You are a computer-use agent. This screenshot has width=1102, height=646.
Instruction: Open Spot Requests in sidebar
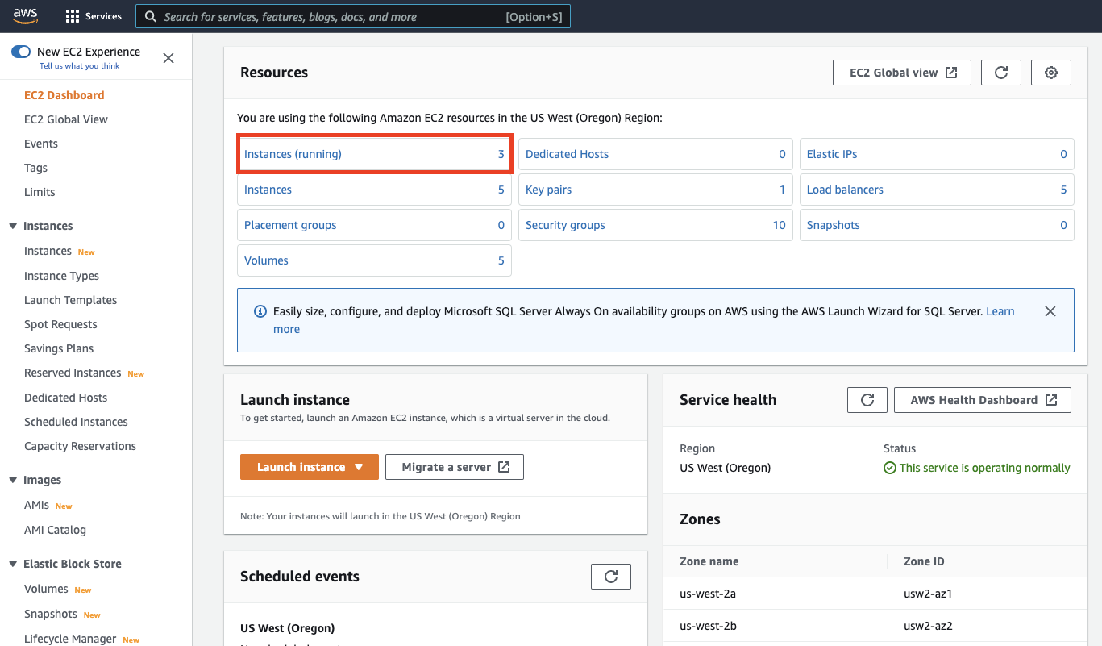60,324
